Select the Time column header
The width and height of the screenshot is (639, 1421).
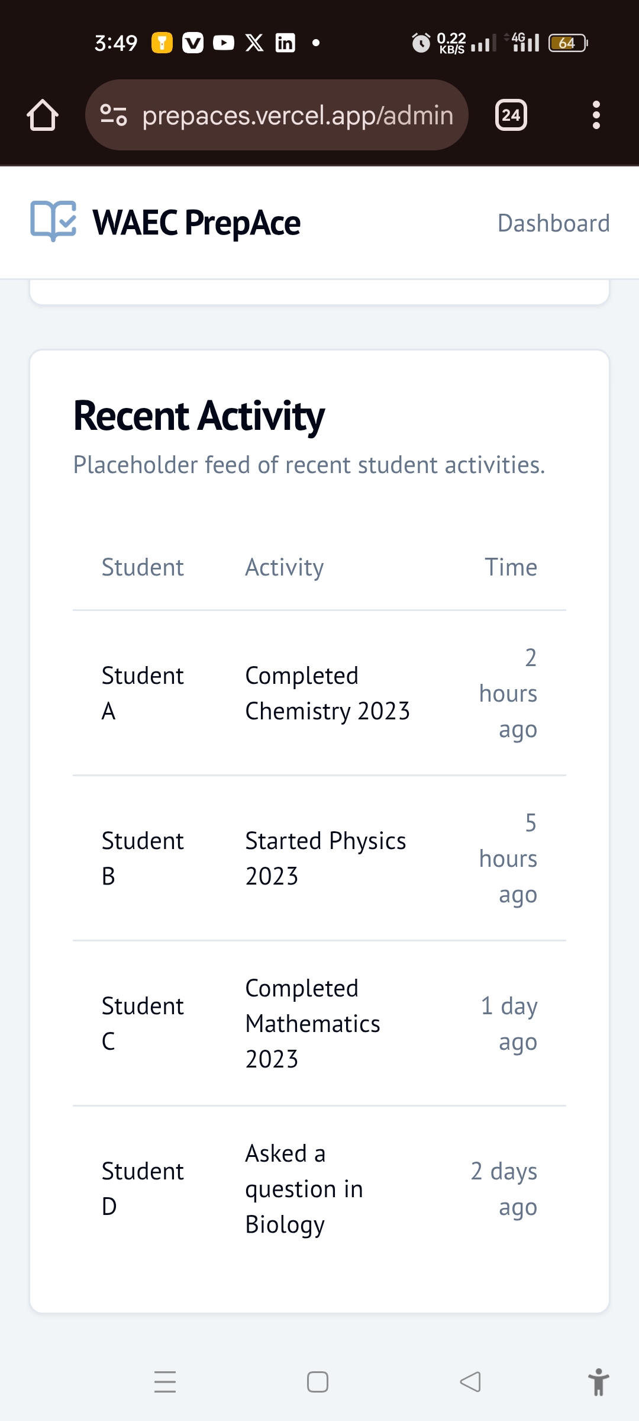click(511, 567)
